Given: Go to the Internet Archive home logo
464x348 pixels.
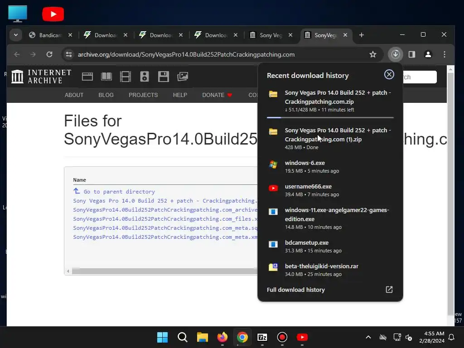Looking at the screenshot, I should [x=41, y=77].
